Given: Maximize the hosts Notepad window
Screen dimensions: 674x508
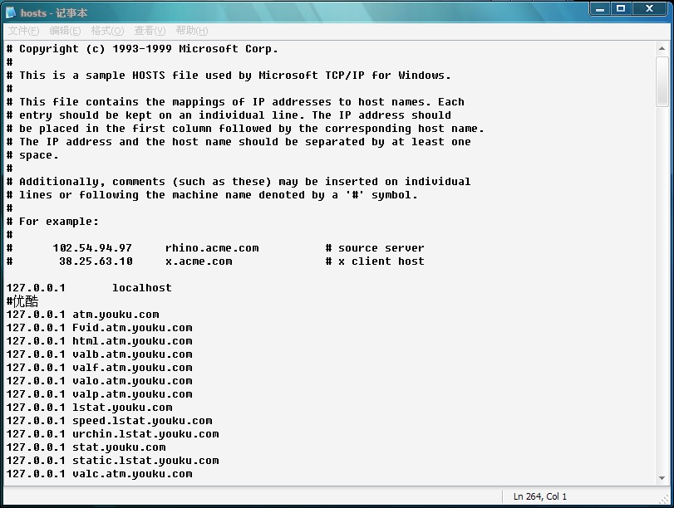Looking at the screenshot, I should tap(621, 8).
